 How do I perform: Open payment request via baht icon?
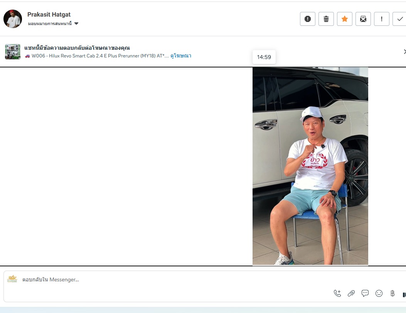[x=393, y=293]
